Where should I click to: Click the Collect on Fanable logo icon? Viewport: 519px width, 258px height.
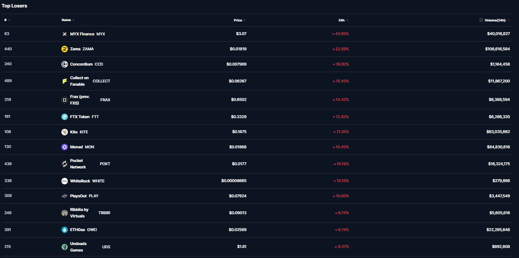(x=65, y=81)
